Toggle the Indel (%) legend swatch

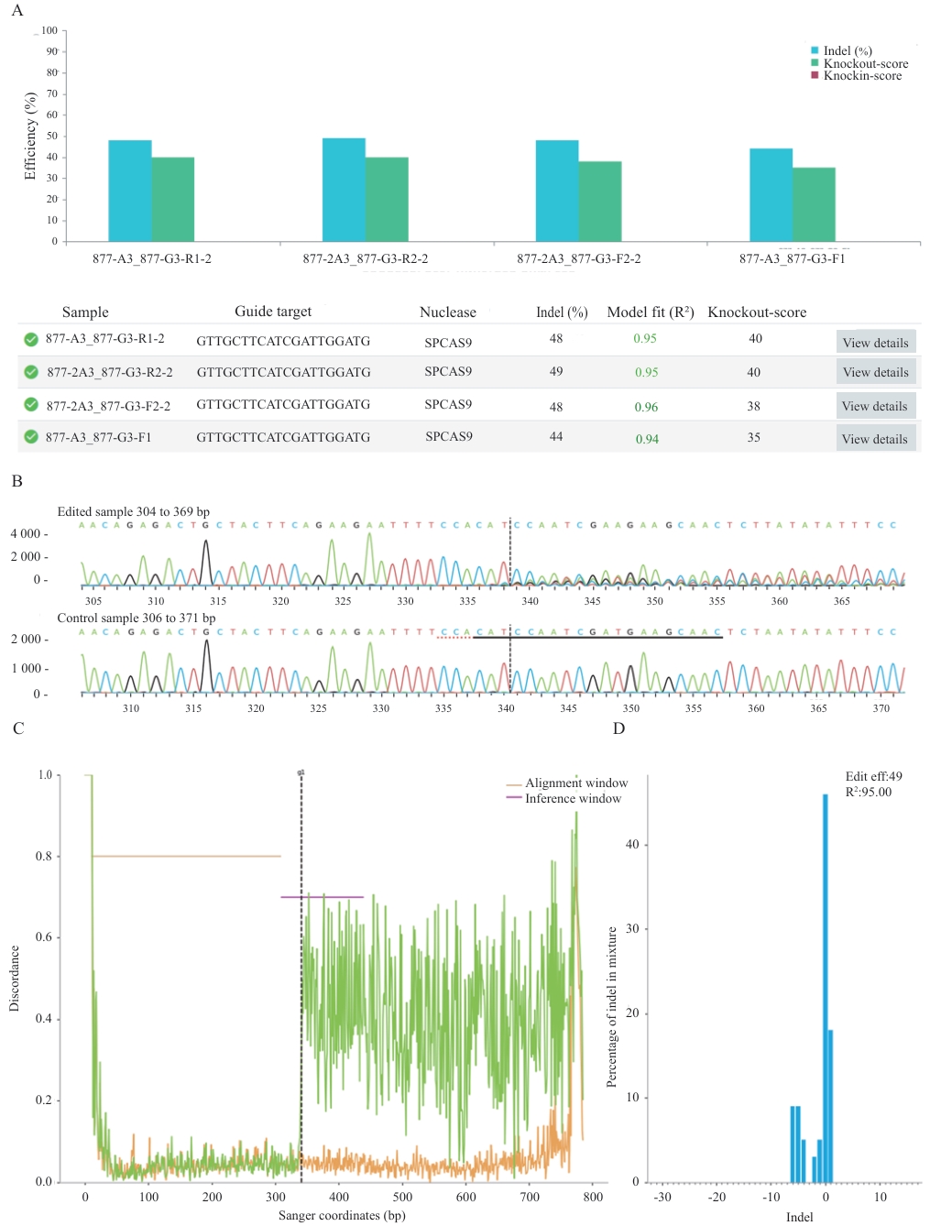coord(815,51)
